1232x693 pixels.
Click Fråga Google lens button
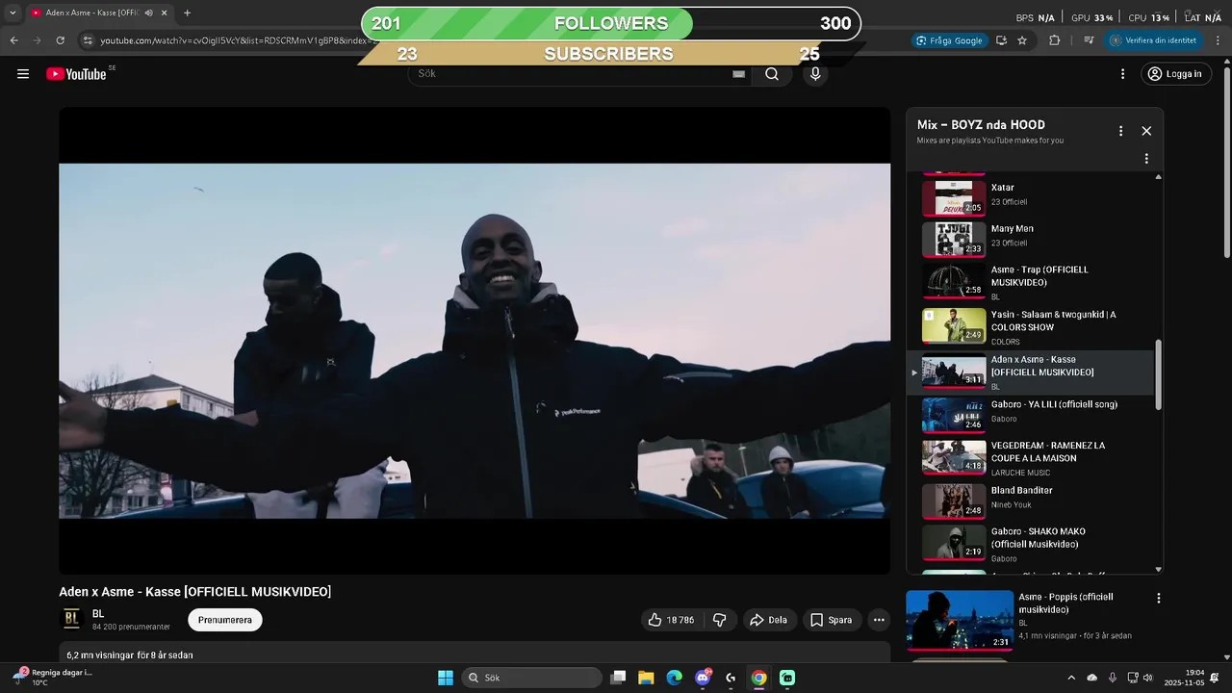tap(949, 40)
